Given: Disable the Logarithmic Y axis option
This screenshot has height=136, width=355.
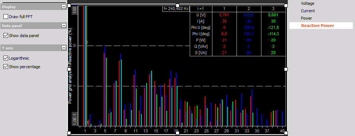Looking at the screenshot, I should pyautogui.click(x=6, y=58).
